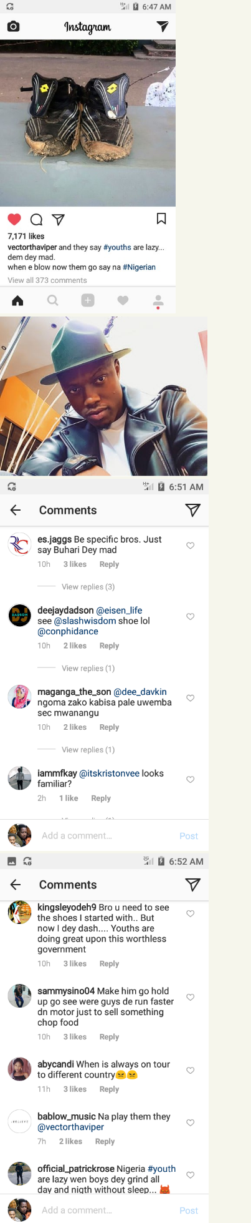Tap the comment bubble under the shoes post

[x=36, y=219]
